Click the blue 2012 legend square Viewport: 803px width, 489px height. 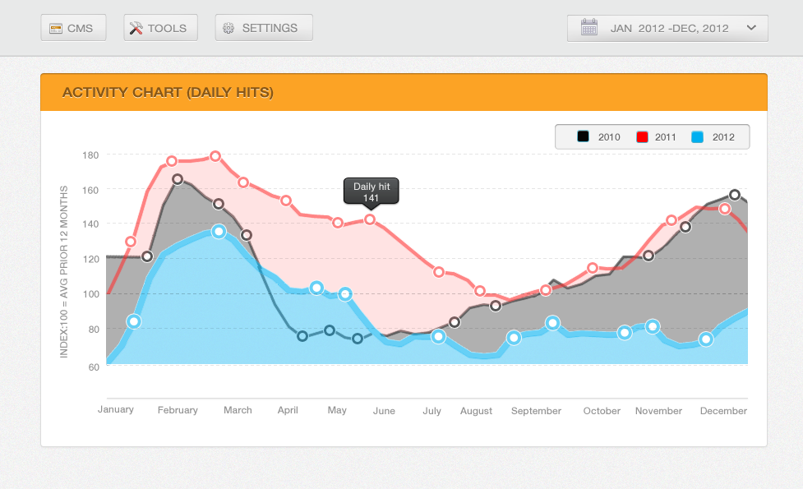coord(697,136)
